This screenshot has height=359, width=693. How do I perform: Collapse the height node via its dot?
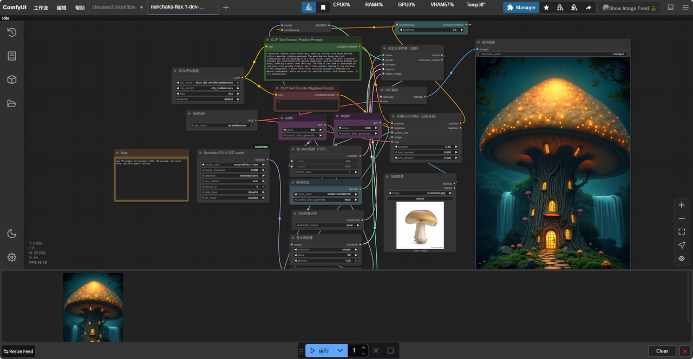[337, 116]
